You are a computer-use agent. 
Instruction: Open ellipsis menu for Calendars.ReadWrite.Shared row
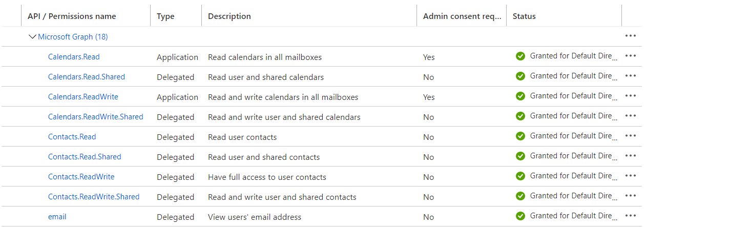tap(631, 116)
